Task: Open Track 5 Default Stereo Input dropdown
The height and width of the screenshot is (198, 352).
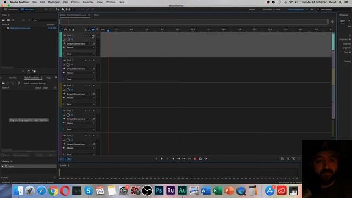Action: coord(79,144)
